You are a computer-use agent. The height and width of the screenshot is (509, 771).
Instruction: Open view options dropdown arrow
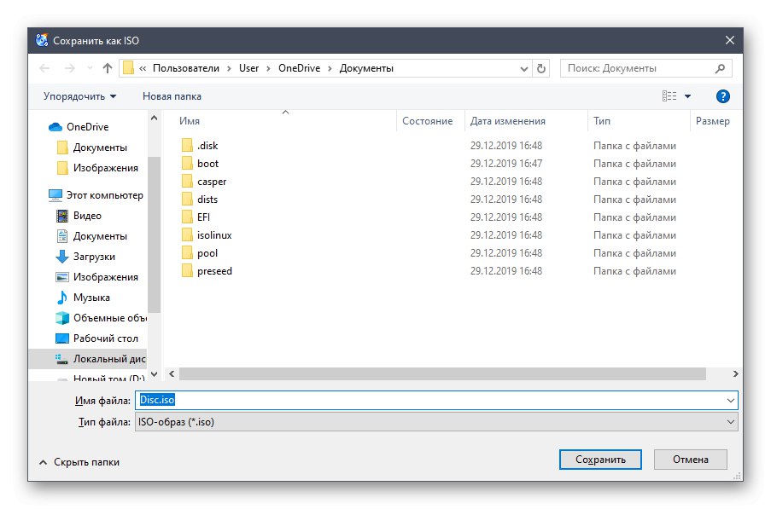tap(688, 96)
